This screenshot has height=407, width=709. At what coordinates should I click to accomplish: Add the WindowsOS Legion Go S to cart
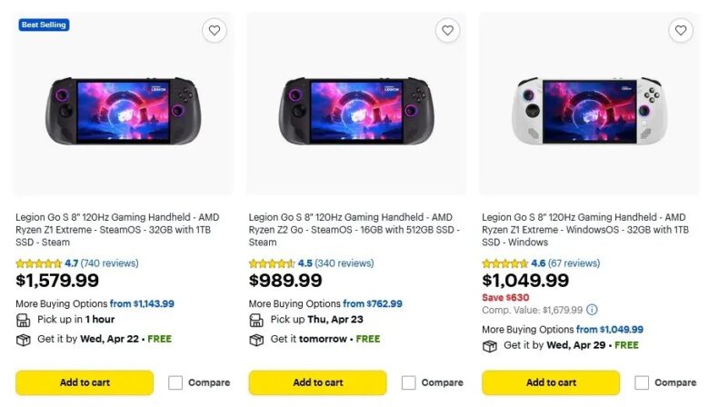[551, 382]
